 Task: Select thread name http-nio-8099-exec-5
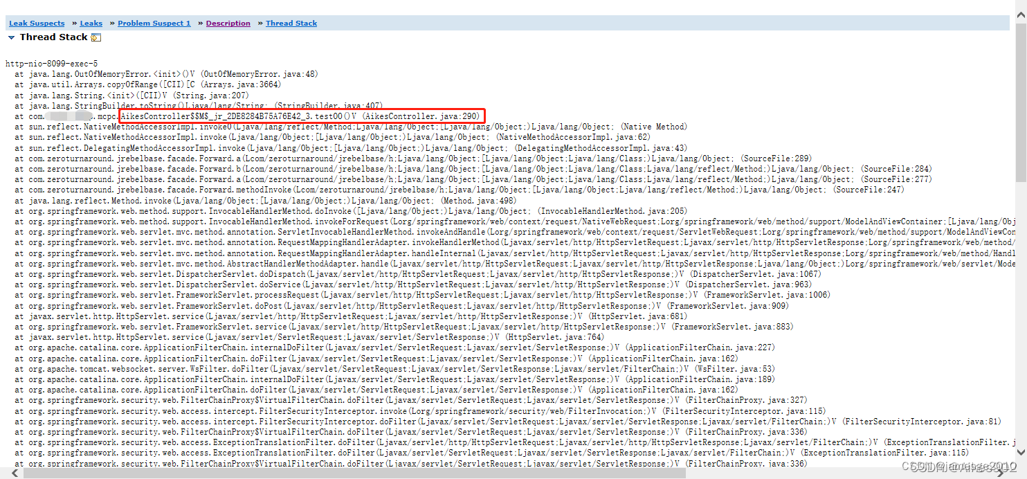point(51,64)
